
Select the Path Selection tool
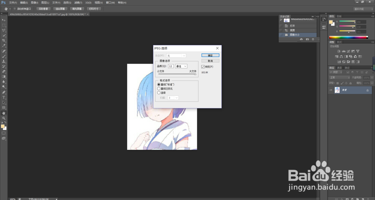4,103
